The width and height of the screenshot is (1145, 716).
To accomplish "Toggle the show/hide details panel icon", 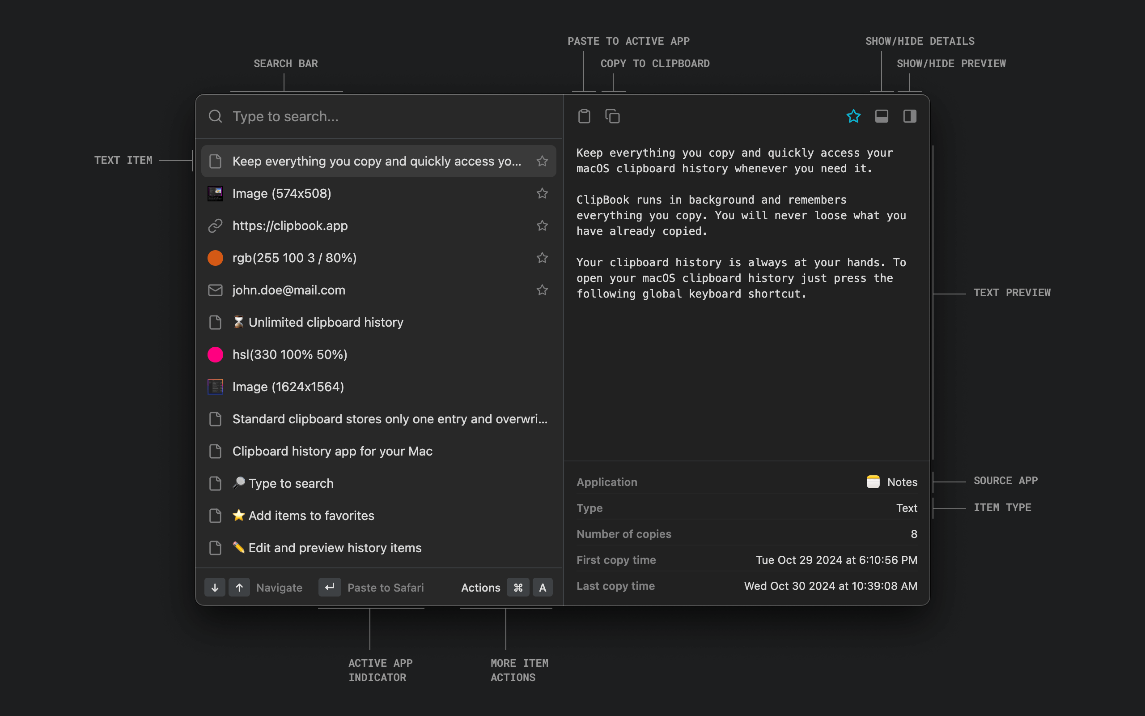I will click(x=882, y=116).
